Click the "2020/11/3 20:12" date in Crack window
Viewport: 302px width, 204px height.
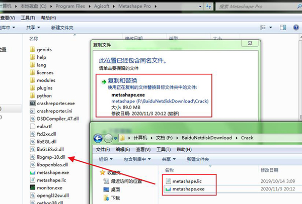coord(278,189)
